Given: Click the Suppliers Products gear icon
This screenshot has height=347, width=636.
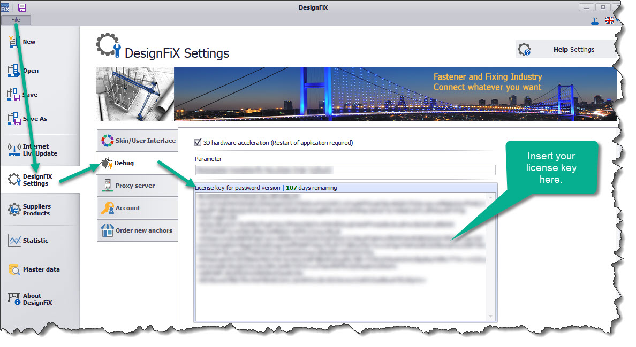Looking at the screenshot, I should pos(14,210).
